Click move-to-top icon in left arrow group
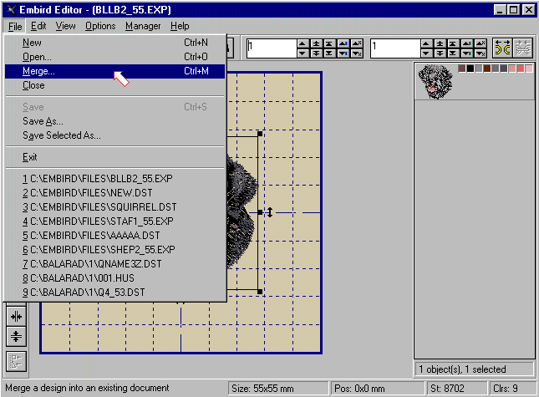The width and height of the screenshot is (539, 397). 329,43
